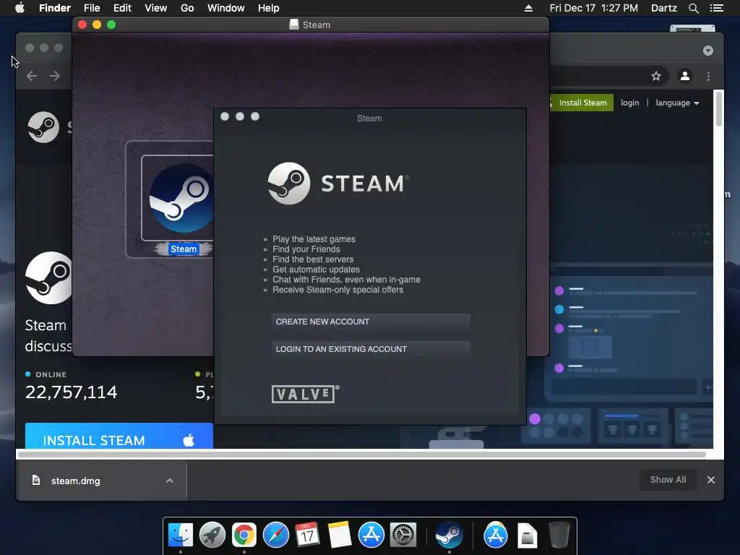Click the Valve logo
The height and width of the screenshot is (555, 740).
(306, 394)
